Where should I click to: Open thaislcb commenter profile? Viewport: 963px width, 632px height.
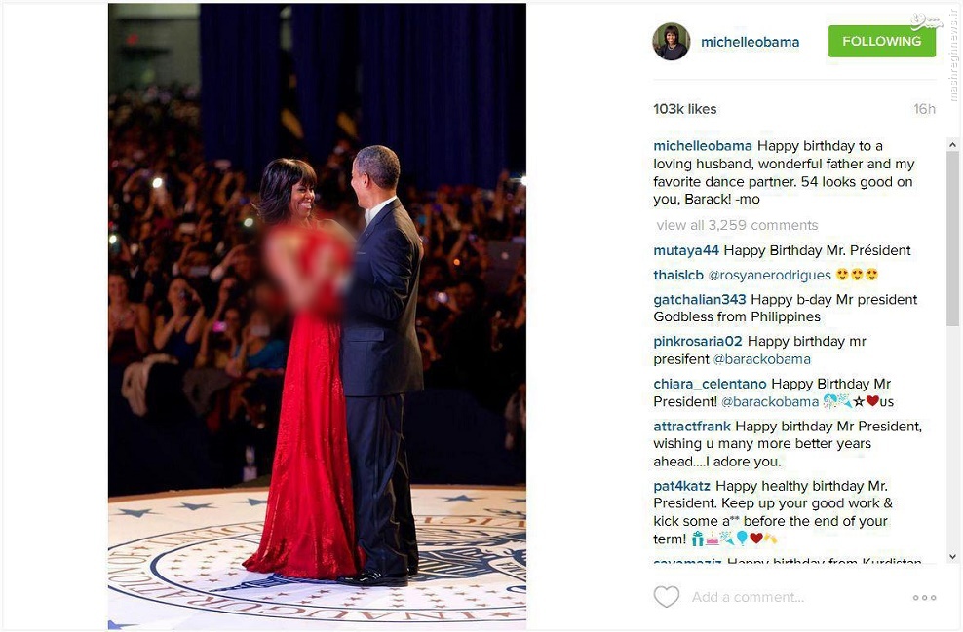coord(678,275)
